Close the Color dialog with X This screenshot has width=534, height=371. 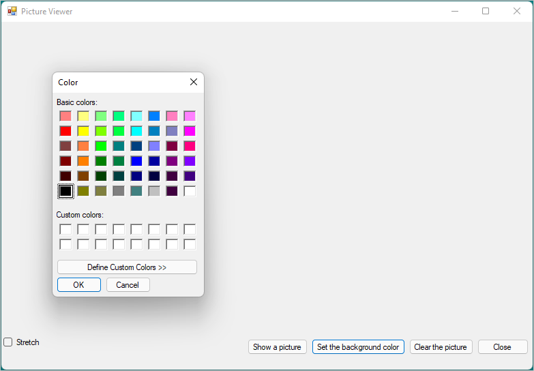(194, 83)
